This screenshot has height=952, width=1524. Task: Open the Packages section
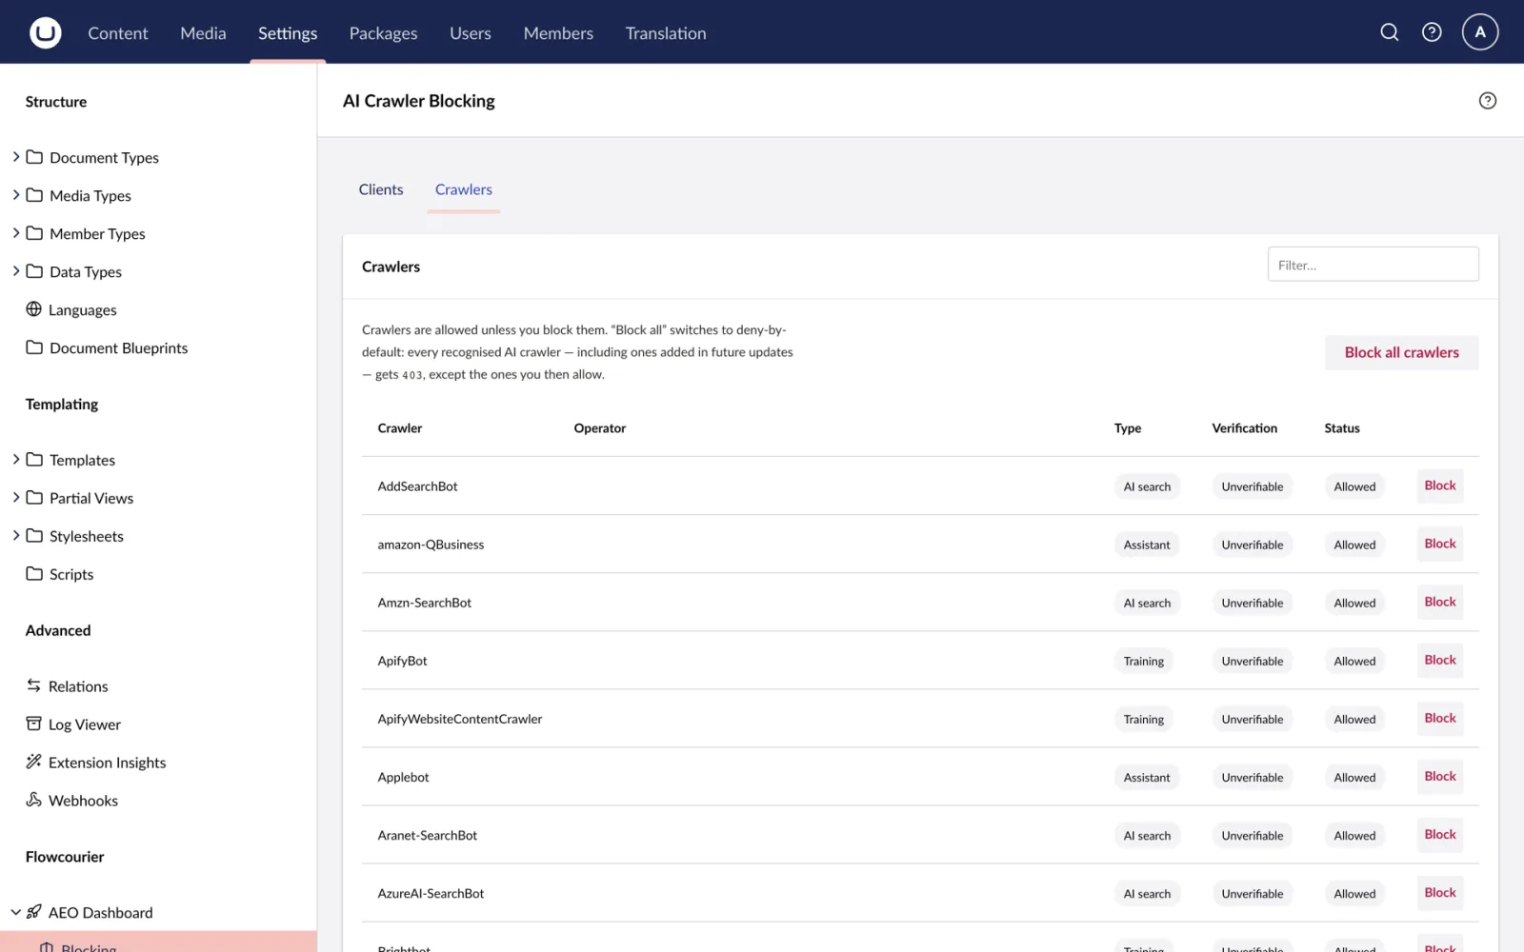pyautogui.click(x=383, y=33)
